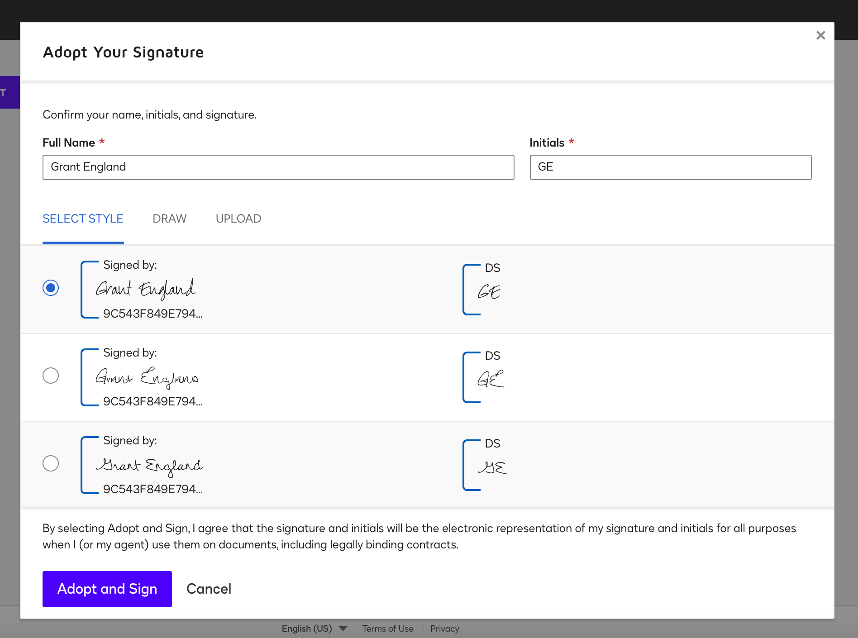This screenshot has width=858, height=638.
Task: Open the Upload tab
Action: (238, 219)
